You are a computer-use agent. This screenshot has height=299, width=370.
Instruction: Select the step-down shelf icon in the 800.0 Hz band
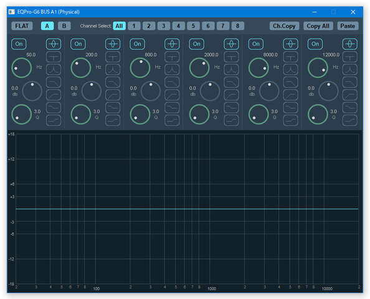pos(172,108)
